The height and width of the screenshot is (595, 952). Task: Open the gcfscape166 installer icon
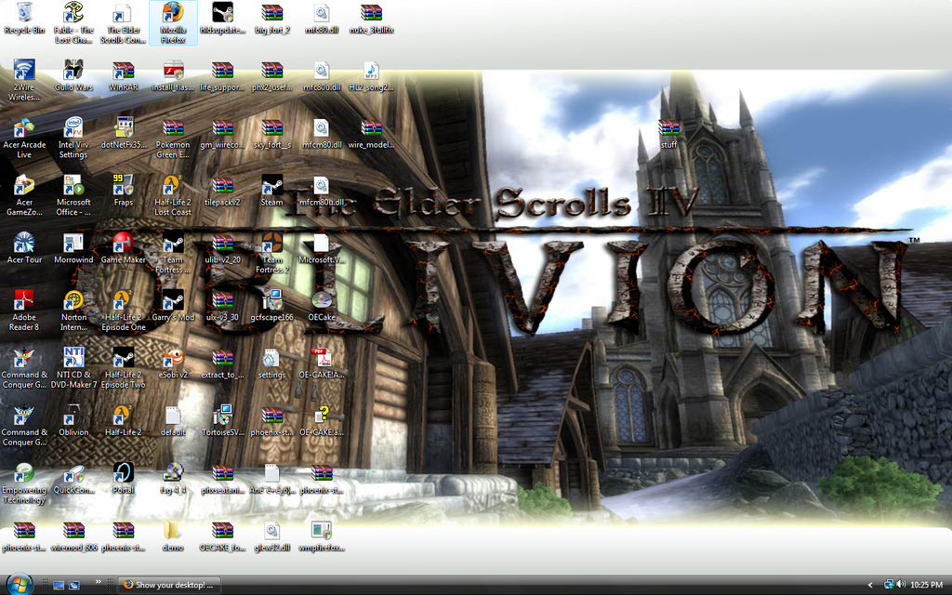click(x=272, y=306)
